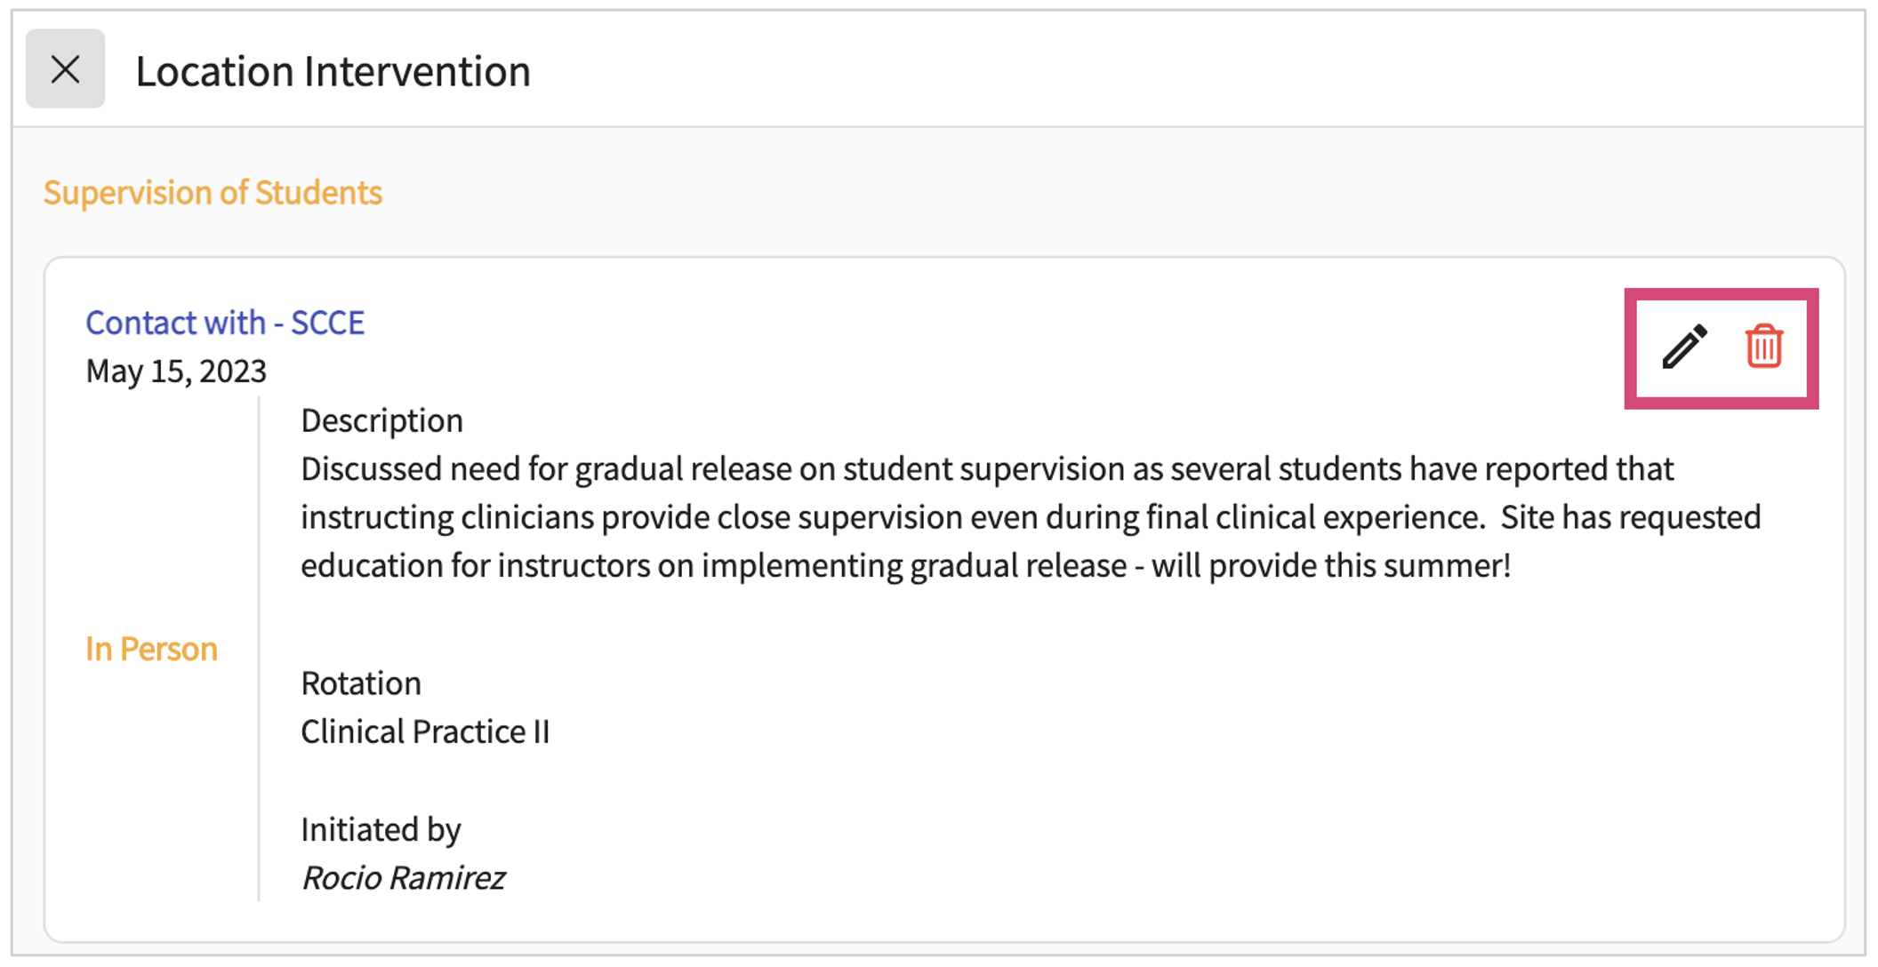
Task: Select the Clinical Practice II rotation value
Action: point(425,731)
